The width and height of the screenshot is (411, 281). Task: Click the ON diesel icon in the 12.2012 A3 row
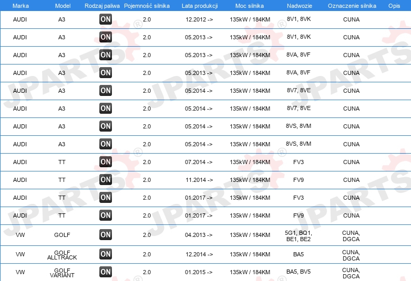click(106, 19)
